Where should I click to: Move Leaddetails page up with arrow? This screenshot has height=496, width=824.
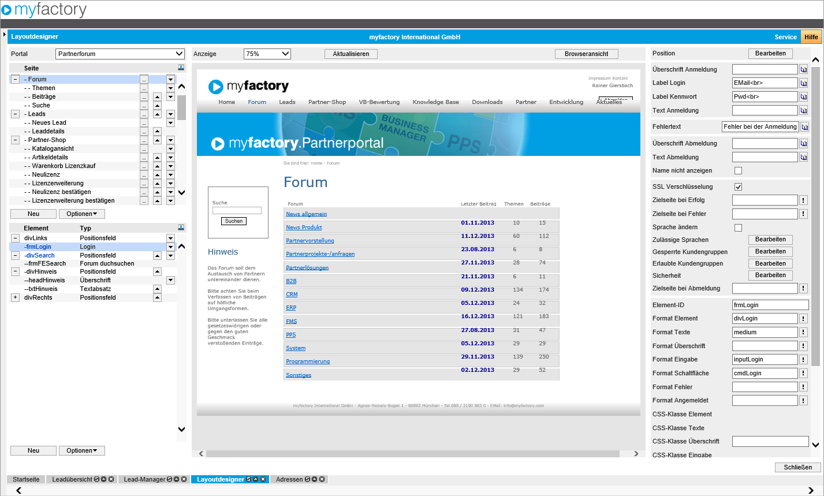click(157, 132)
